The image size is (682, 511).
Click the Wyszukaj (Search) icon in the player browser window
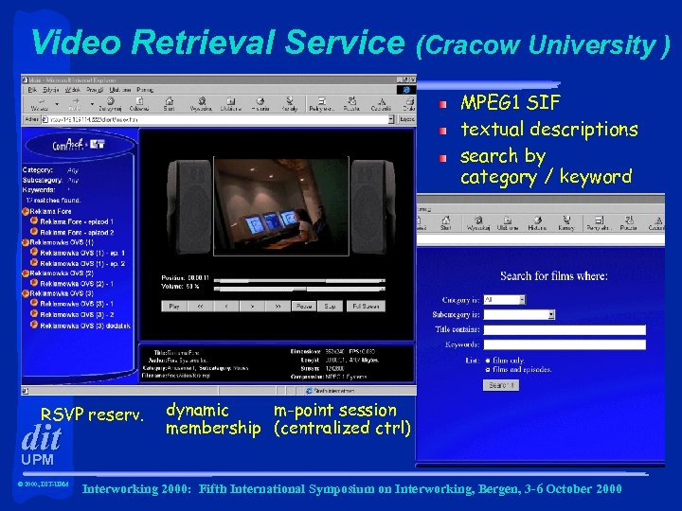pos(202,104)
